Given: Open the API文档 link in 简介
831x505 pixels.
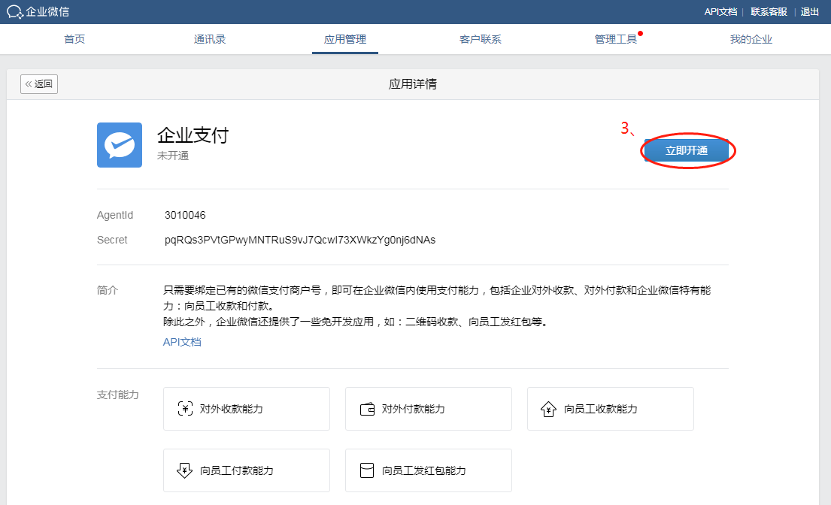Looking at the screenshot, I should point(182,342).
